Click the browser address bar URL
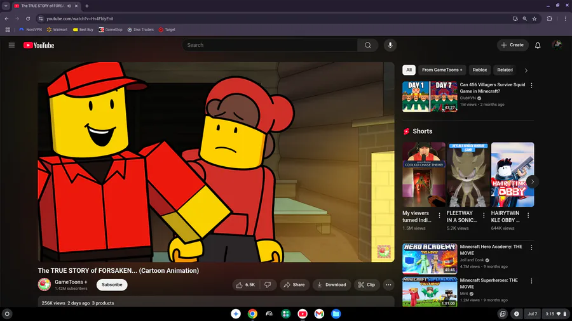 click(x=80, y=18)
